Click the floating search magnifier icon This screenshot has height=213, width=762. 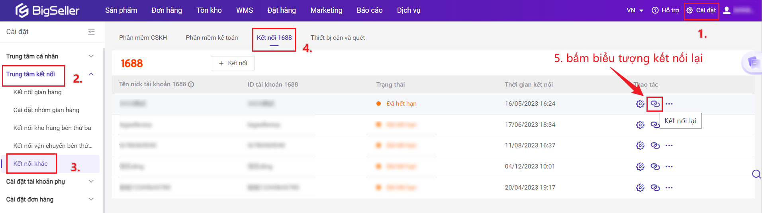click(x=756, y=174)
